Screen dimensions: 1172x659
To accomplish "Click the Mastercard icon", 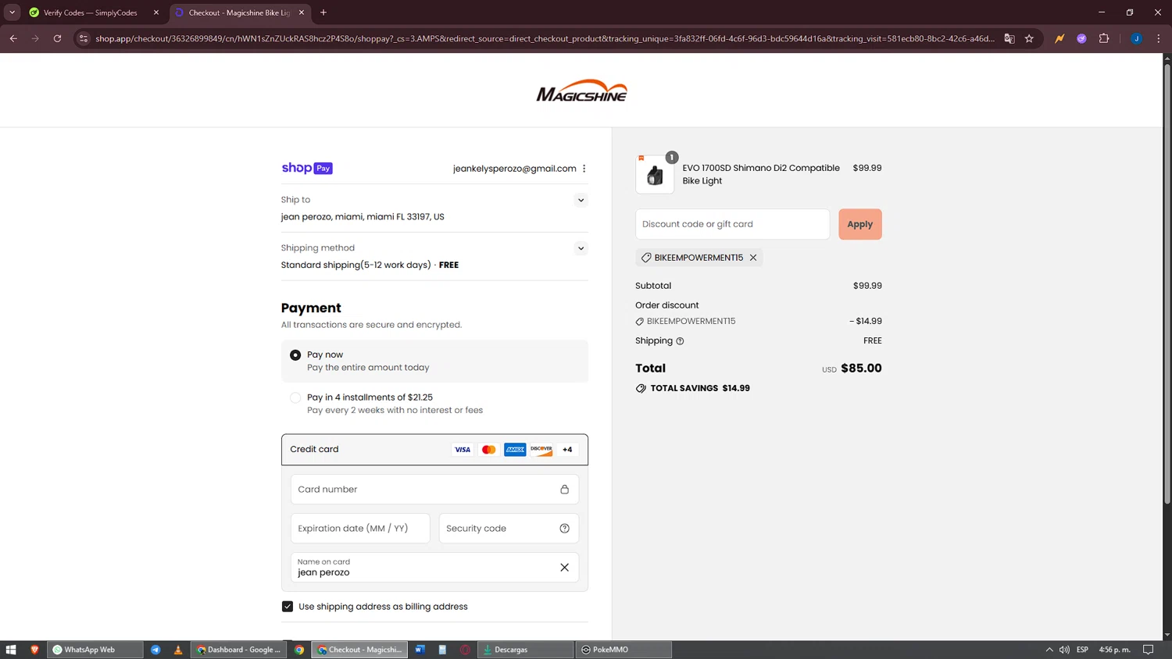I will pyautogui.click(x=488, y=450).
